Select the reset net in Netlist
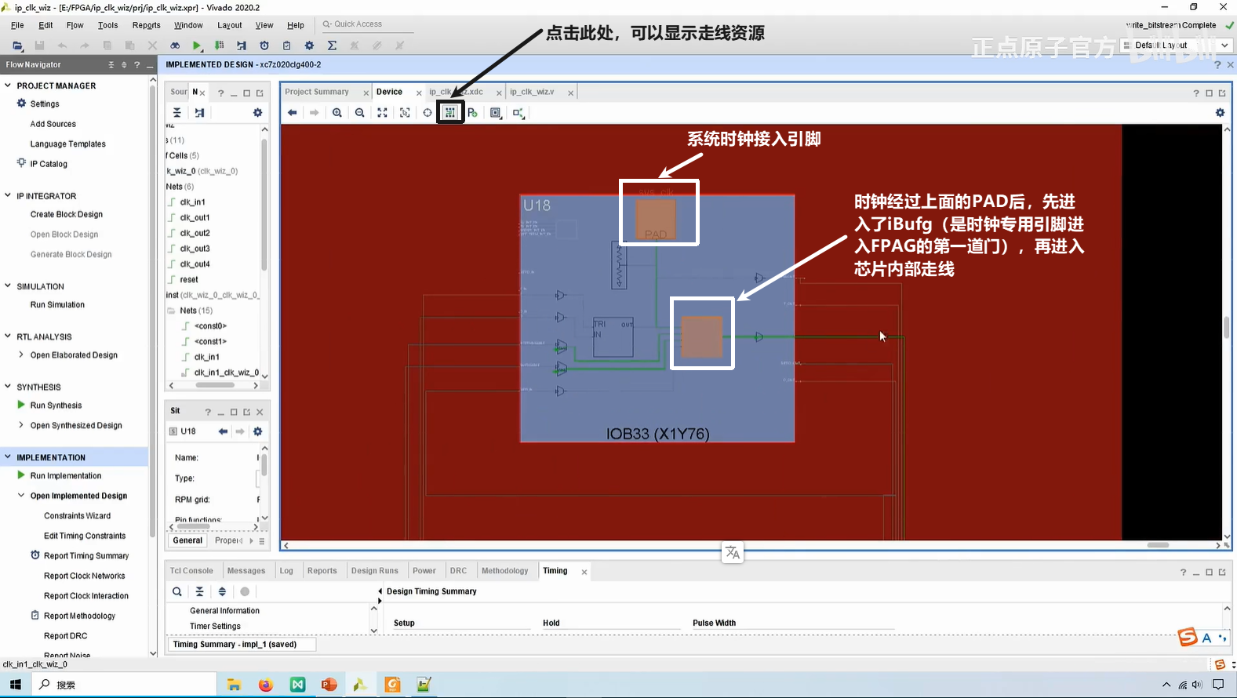 189,279
